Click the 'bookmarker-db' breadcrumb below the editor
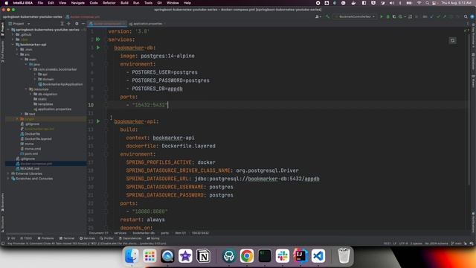Screen dimensions: 476x268 pos(144,233)
